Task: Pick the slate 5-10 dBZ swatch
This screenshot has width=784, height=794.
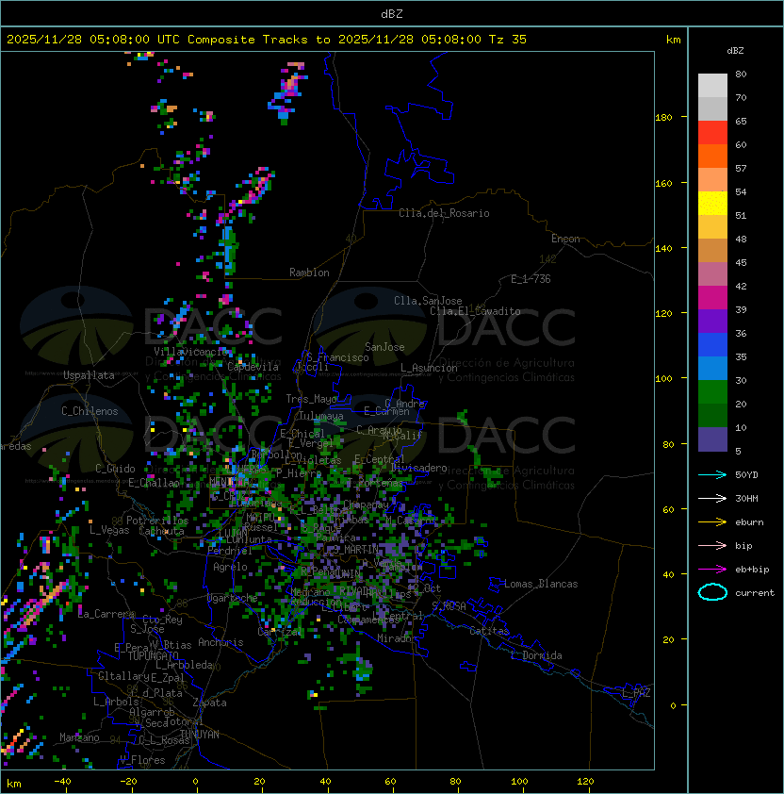Action: point(712,439)
